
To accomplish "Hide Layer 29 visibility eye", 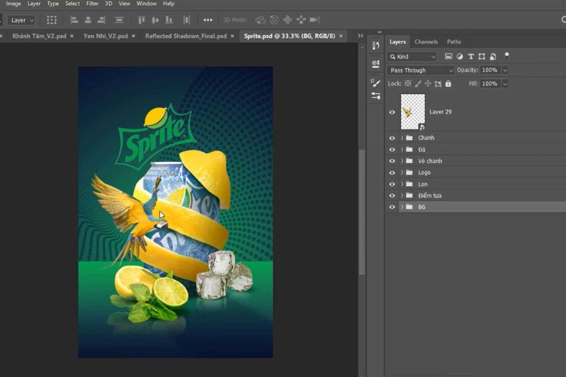I will tap(392, 112).
